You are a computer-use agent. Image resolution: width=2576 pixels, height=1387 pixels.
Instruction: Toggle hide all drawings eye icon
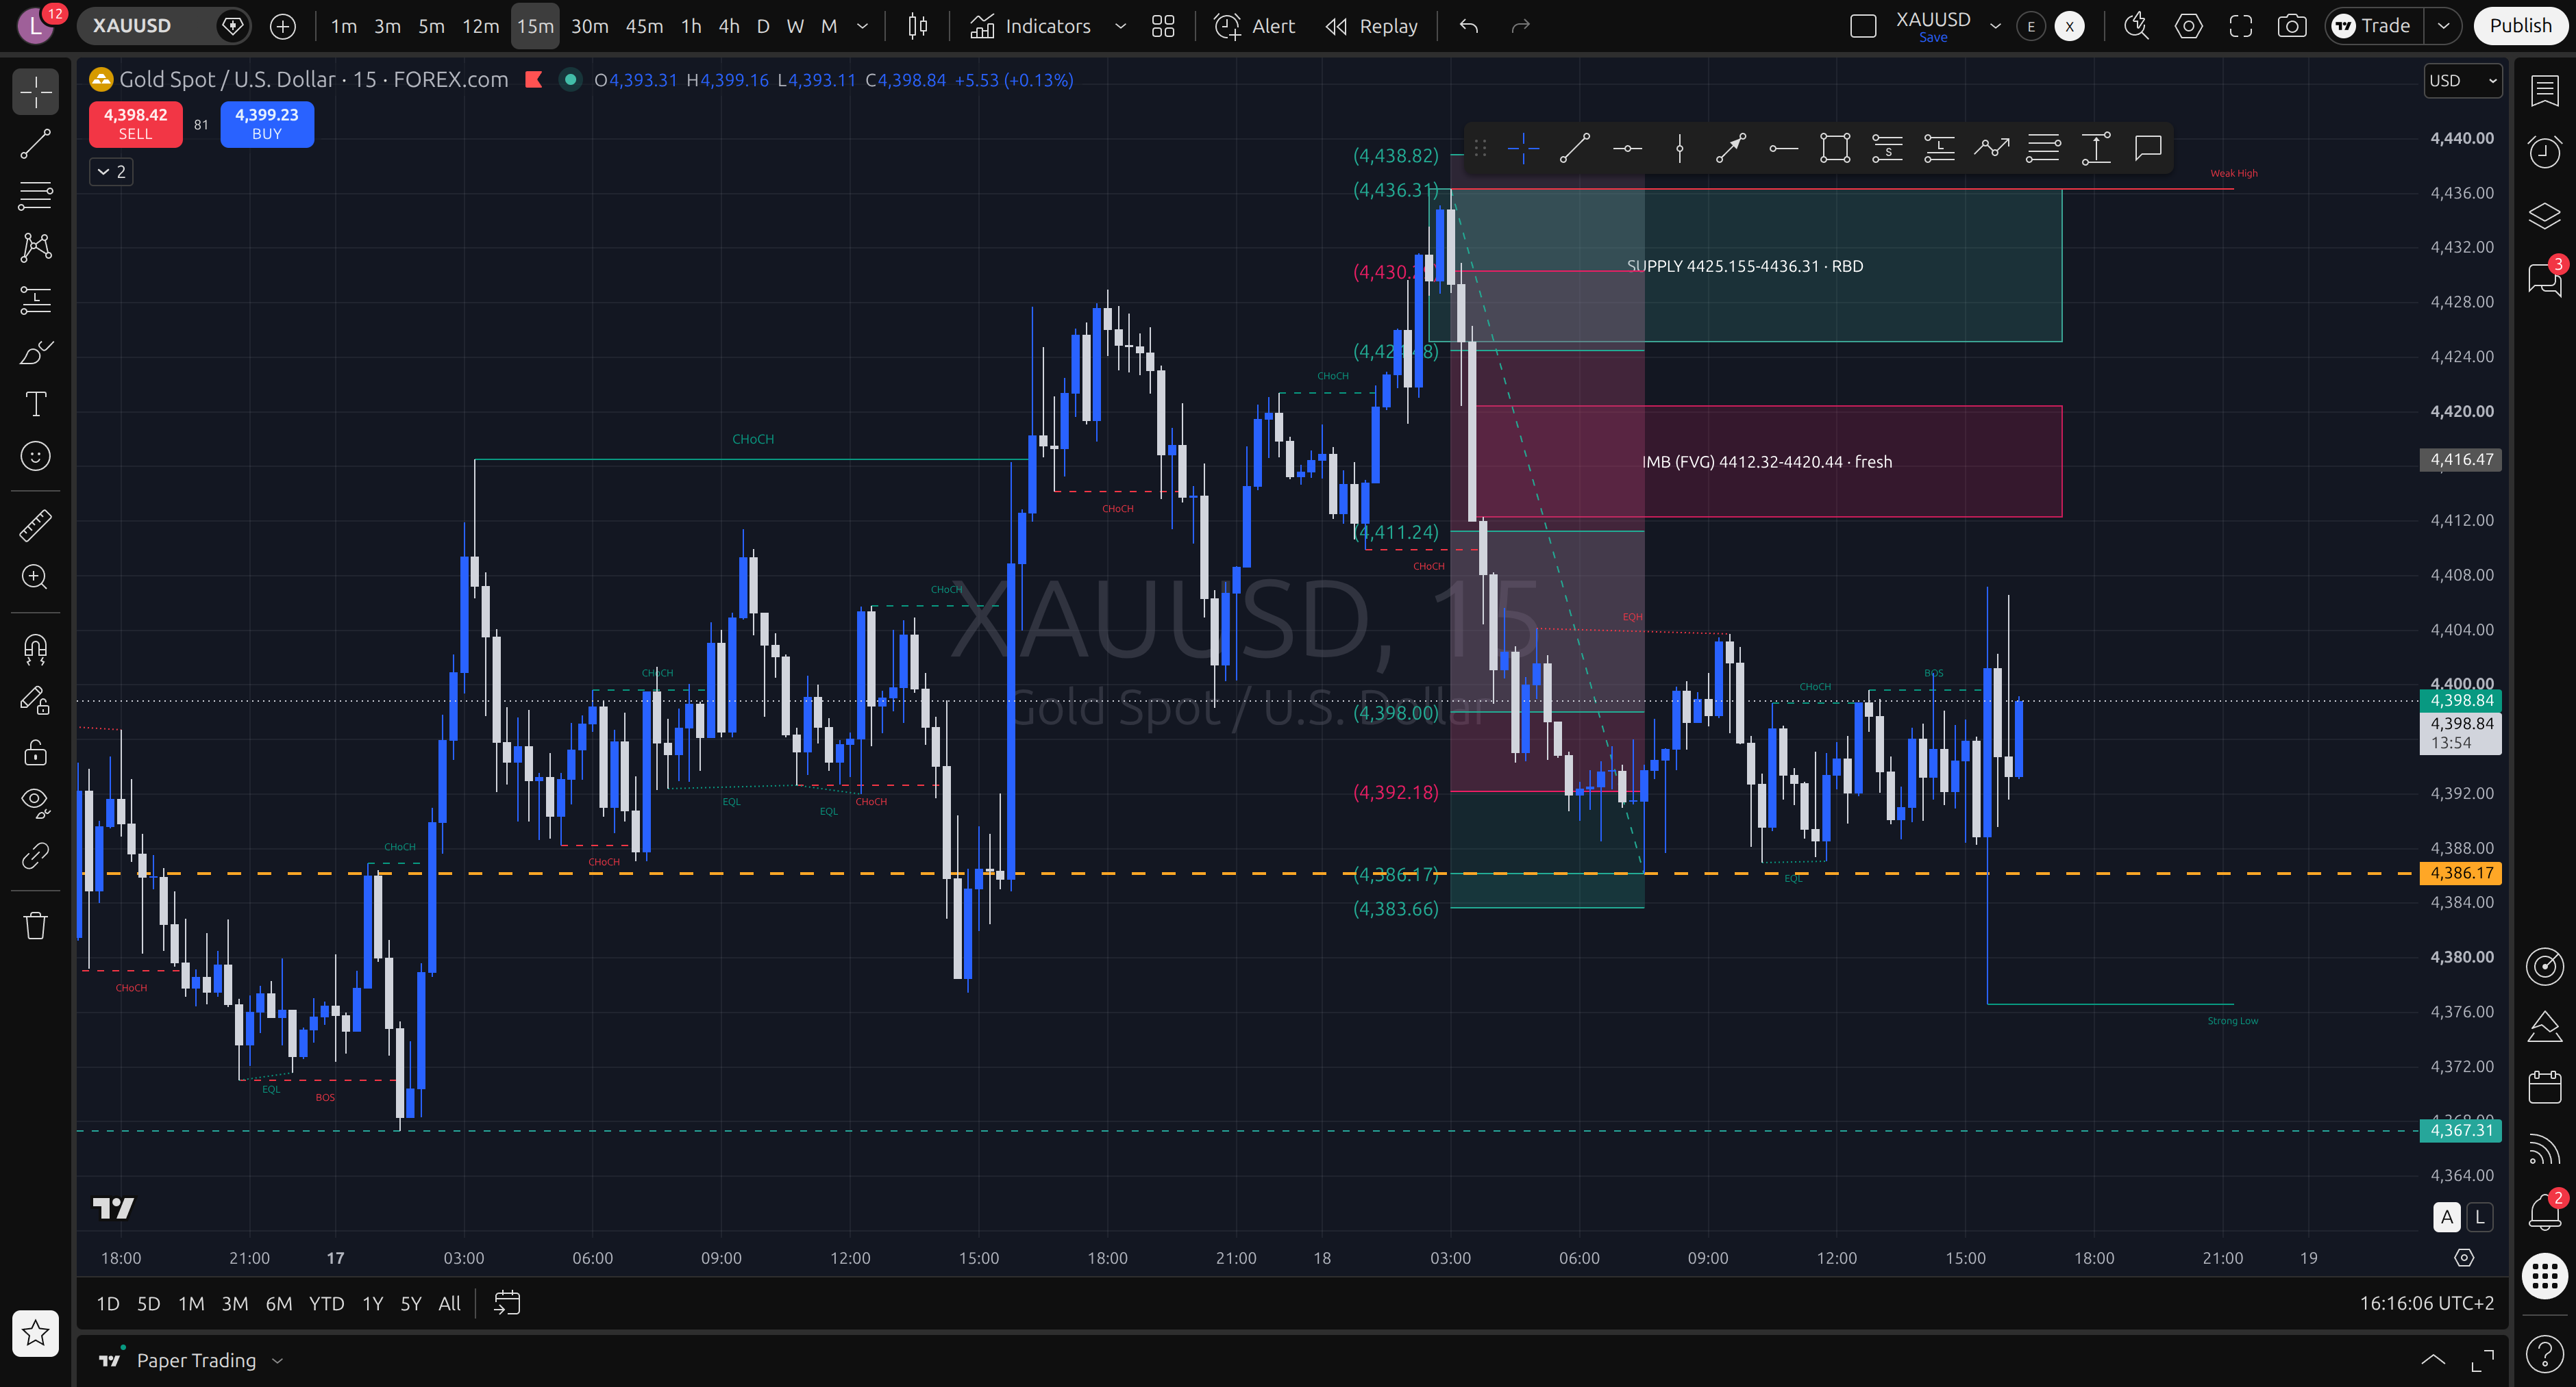click(36, 804)
